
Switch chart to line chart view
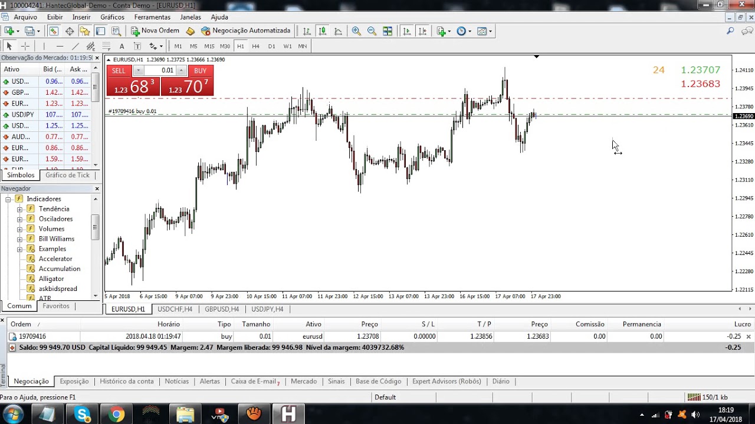[x=338, y=31]
